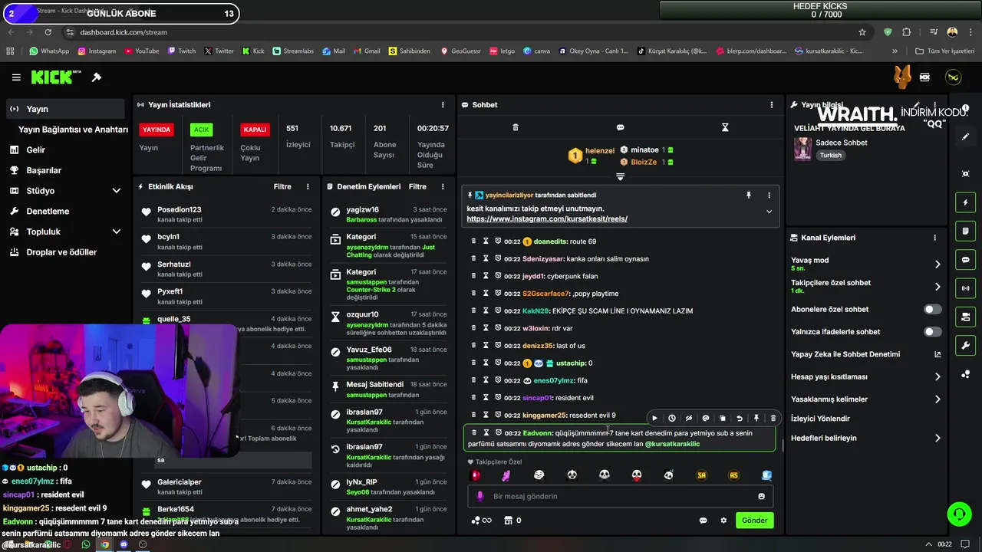Click the lightning bolt icon in right sidebar
Image resolution: width=982 pixels, height=552 pixels.
pyautogui.click(x=965, y=203)
